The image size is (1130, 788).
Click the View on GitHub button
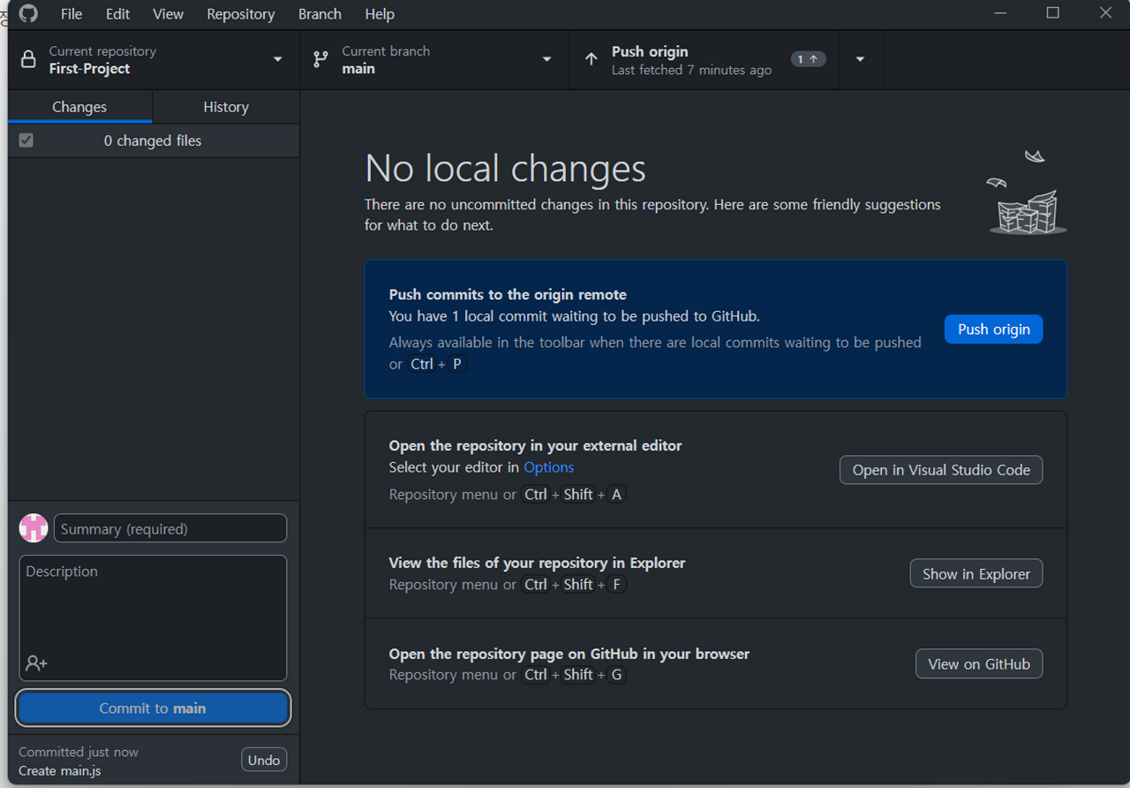pyautogui.click(x=979, y=664)
